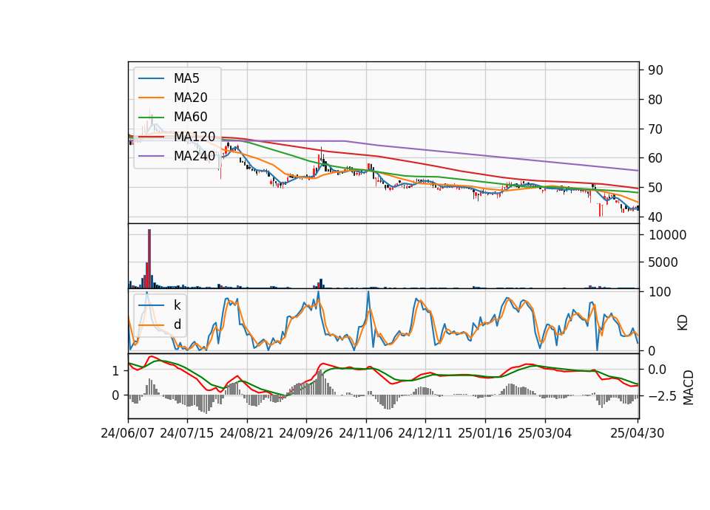Click the red MA120 legend line sample
The height and width of the screenshot is (510, 710).
click(151, 137)
